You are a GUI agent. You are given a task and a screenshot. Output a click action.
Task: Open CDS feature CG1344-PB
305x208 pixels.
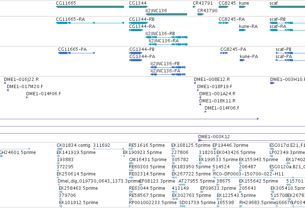(142, 49)
